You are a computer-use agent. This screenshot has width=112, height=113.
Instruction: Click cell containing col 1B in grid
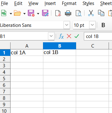(60, 52)
